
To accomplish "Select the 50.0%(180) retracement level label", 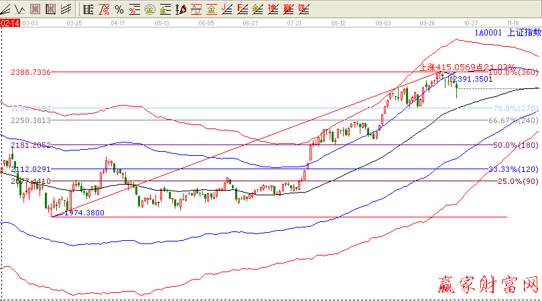I will 516,145.
